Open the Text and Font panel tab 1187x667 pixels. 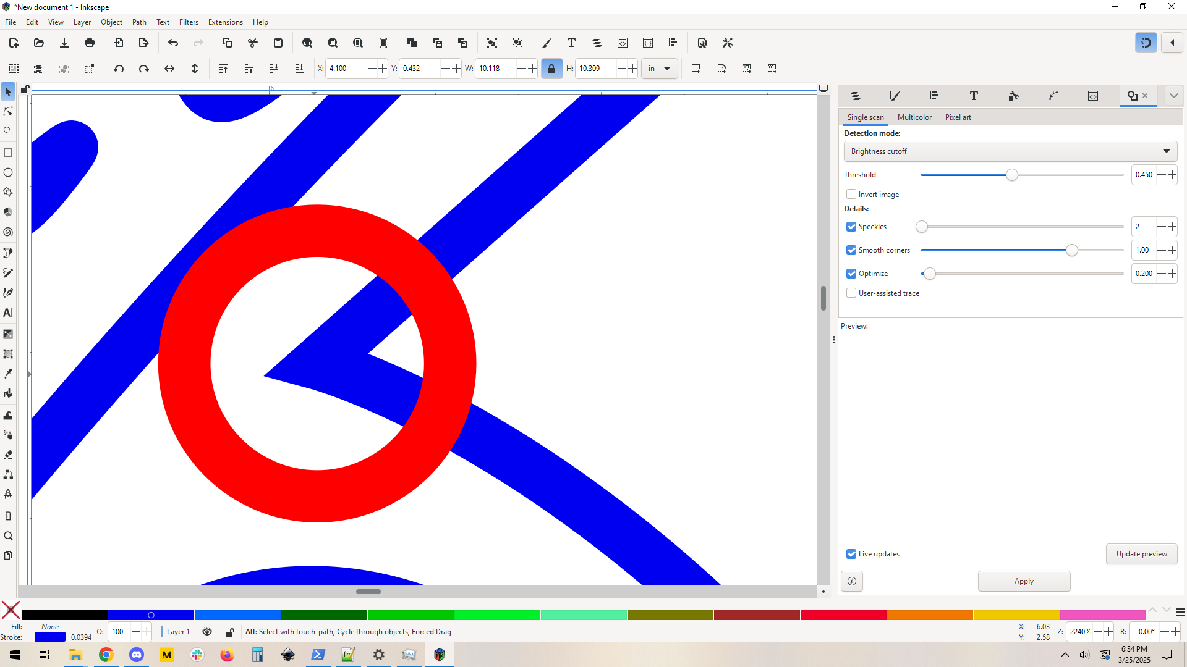pos(974,96)
